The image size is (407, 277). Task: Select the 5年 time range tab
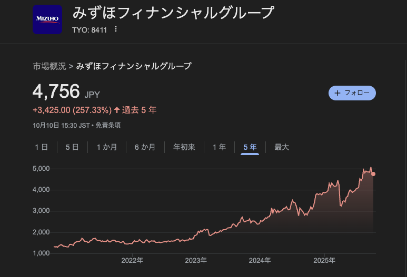tap(250, 147)
